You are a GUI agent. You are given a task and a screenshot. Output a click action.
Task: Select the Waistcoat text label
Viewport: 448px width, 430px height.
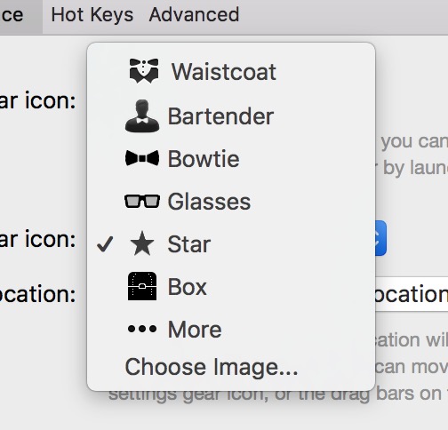pyautogui.click(x=224, y=72)
